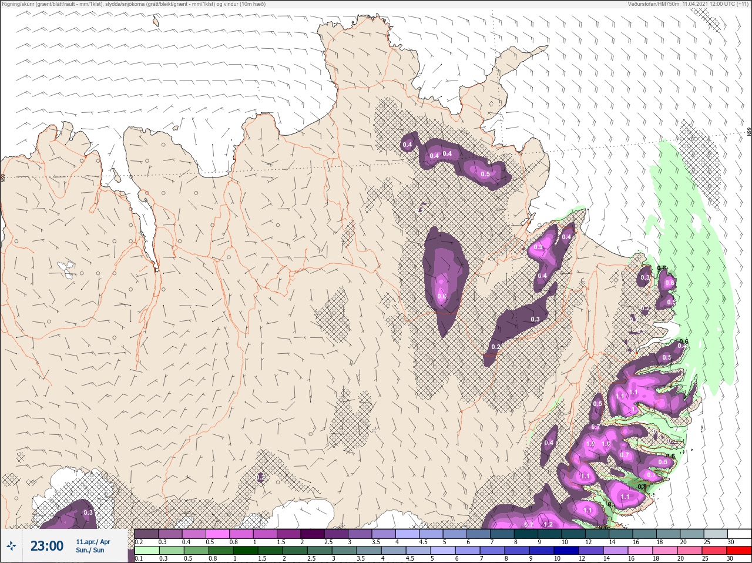
Task: Click the wind compass icon beside 23:00
Action: (x=12, y=547)
